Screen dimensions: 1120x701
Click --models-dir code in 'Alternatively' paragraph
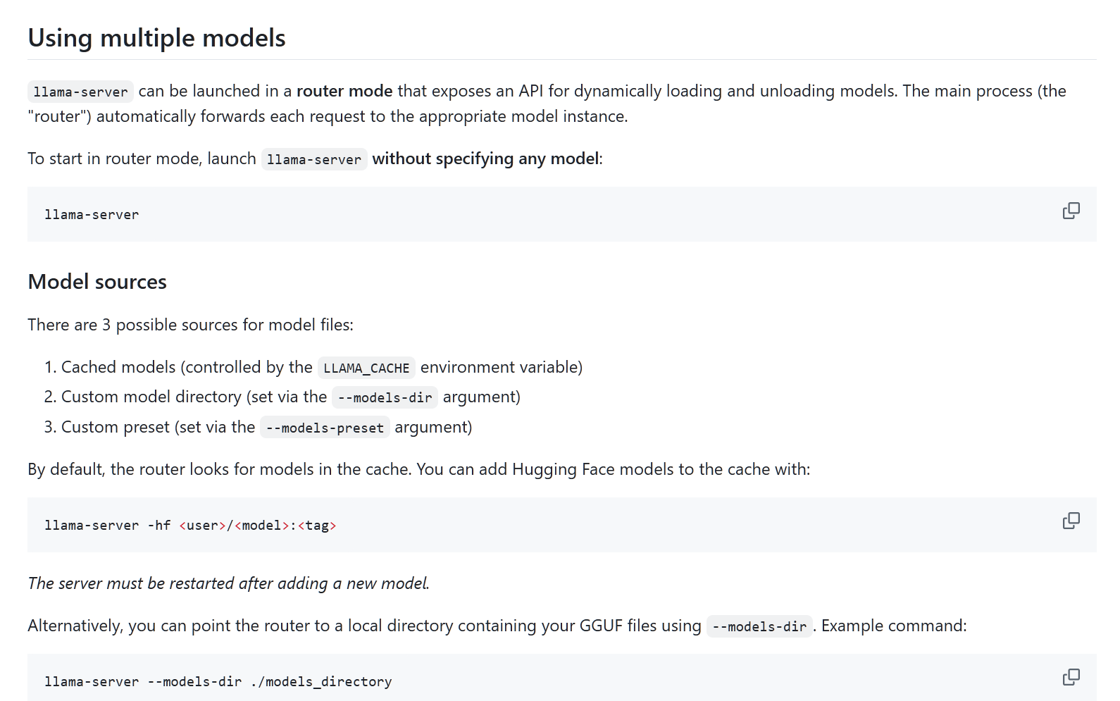(759, 626)
